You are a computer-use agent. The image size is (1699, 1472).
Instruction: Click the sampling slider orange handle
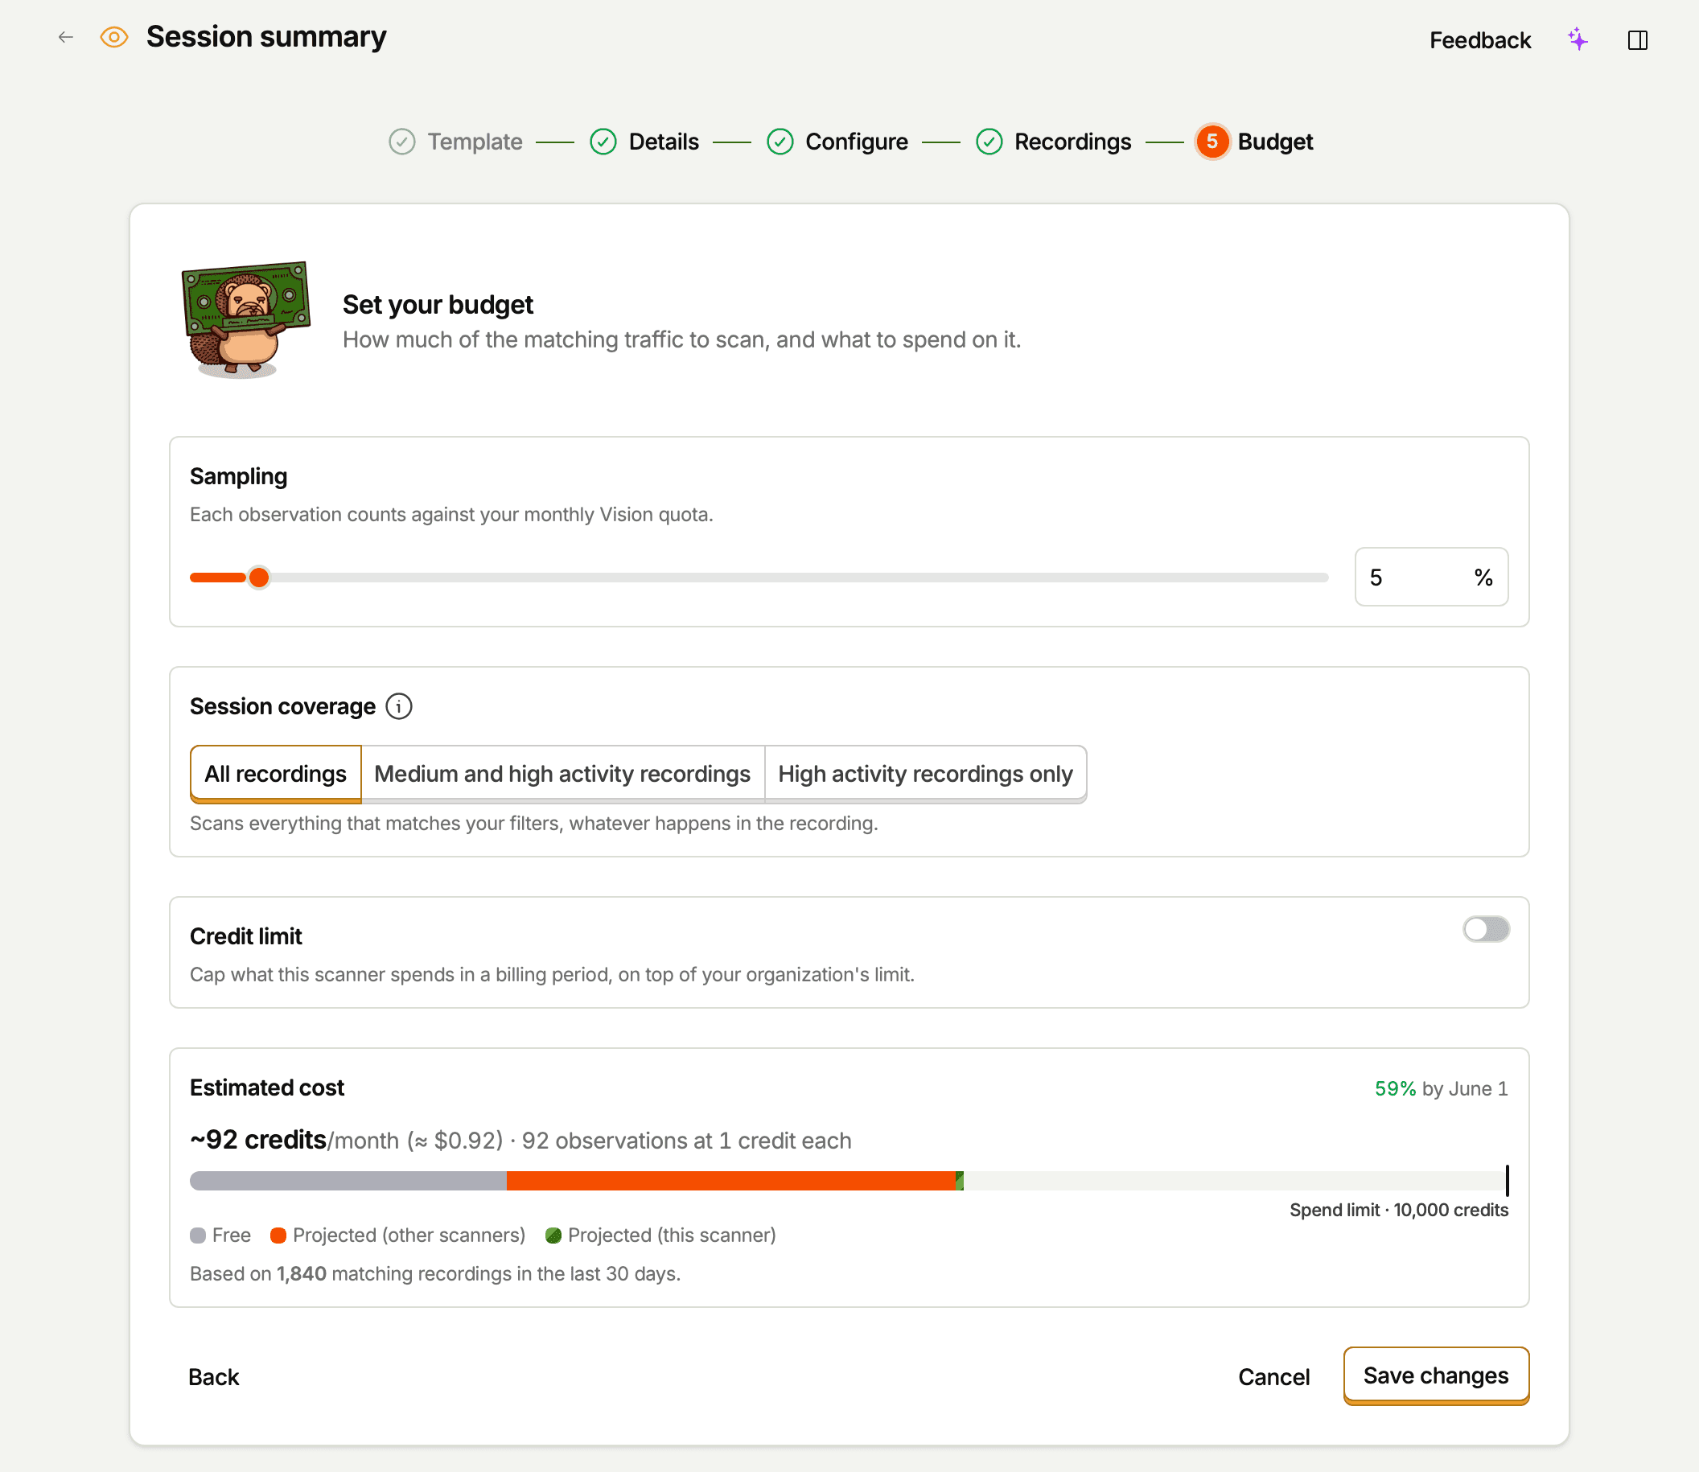pos(259,578)
